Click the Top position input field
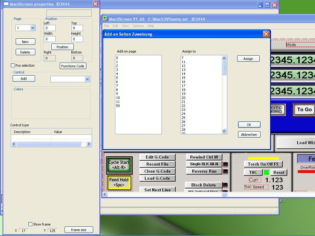The image size is (315, 236). coord(77,28)
